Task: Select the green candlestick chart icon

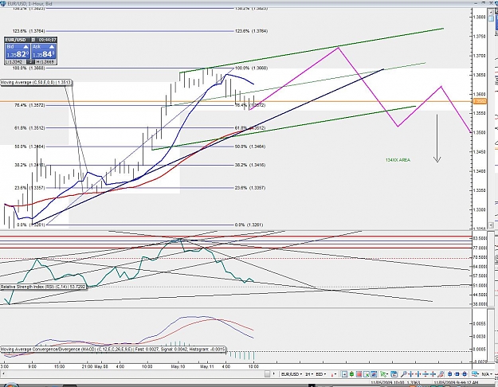Action: (351, 374)
